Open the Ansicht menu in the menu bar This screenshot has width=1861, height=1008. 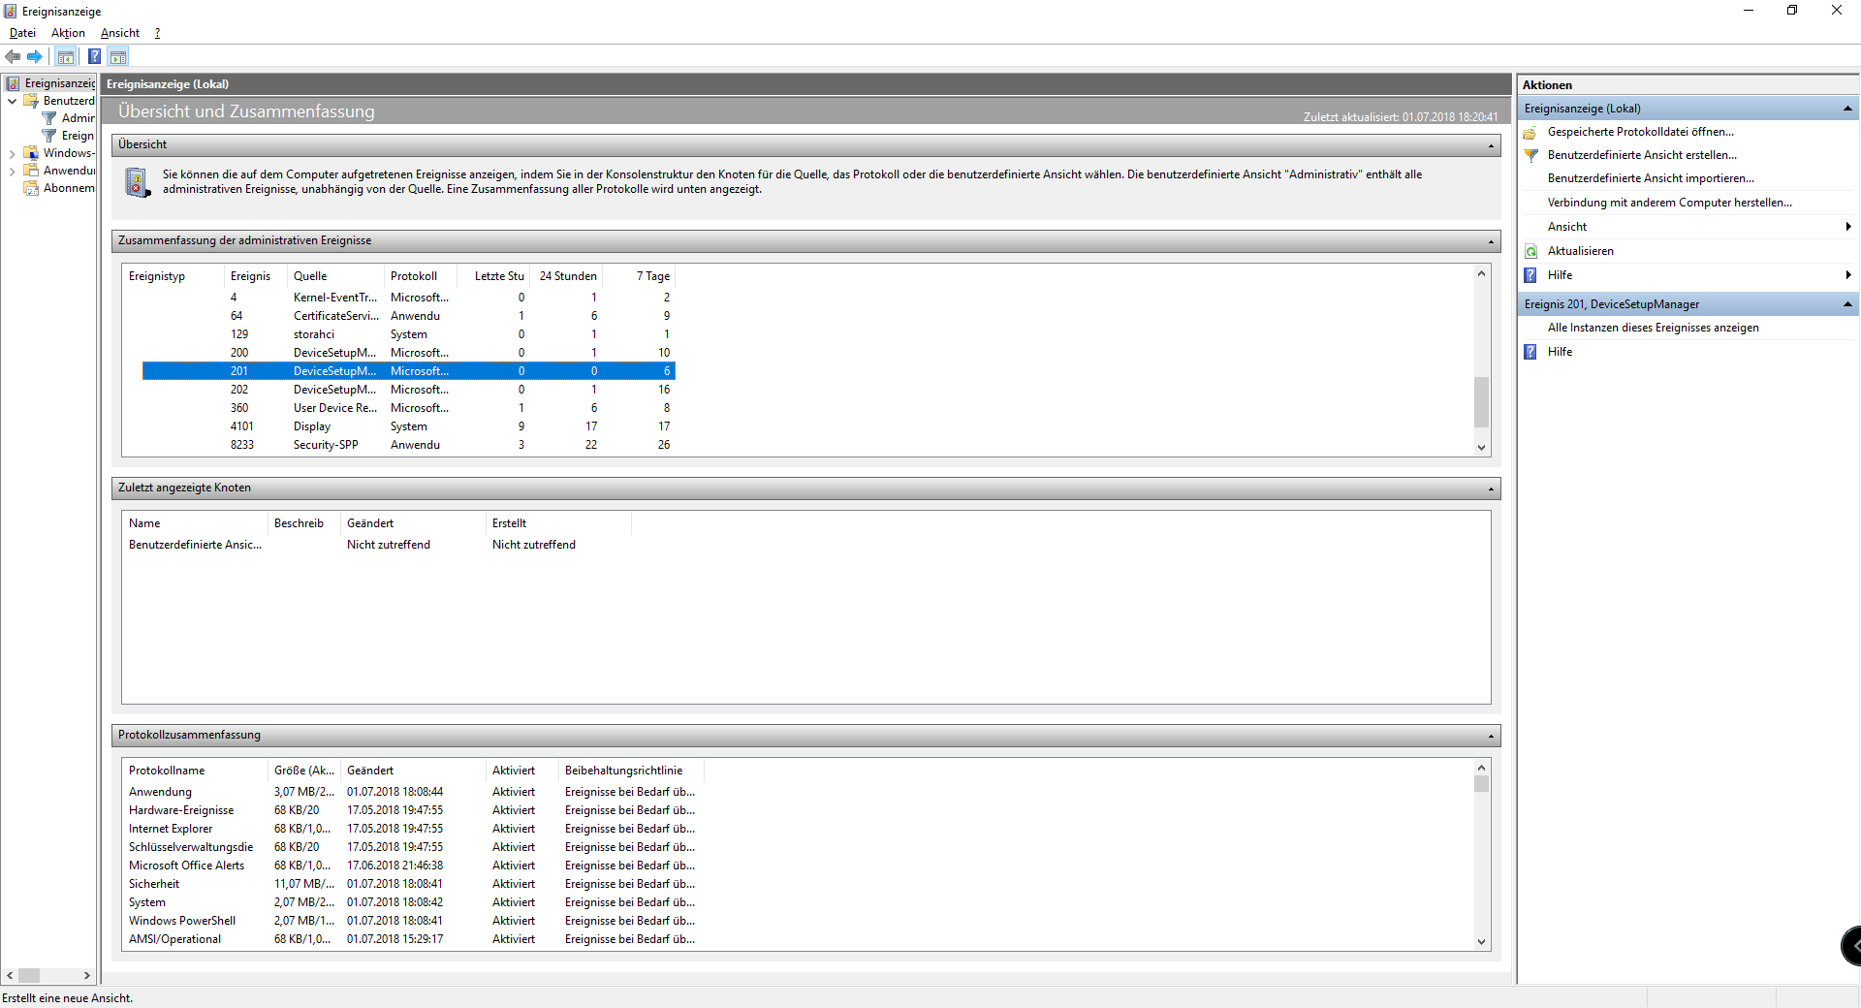point(120,33)
